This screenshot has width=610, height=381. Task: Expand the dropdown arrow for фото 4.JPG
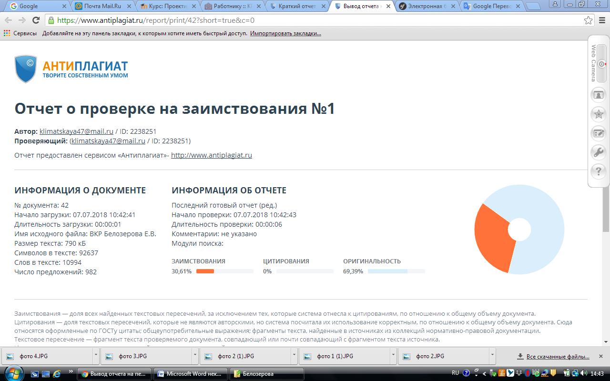pyautogui.click(x=96, y=356)
